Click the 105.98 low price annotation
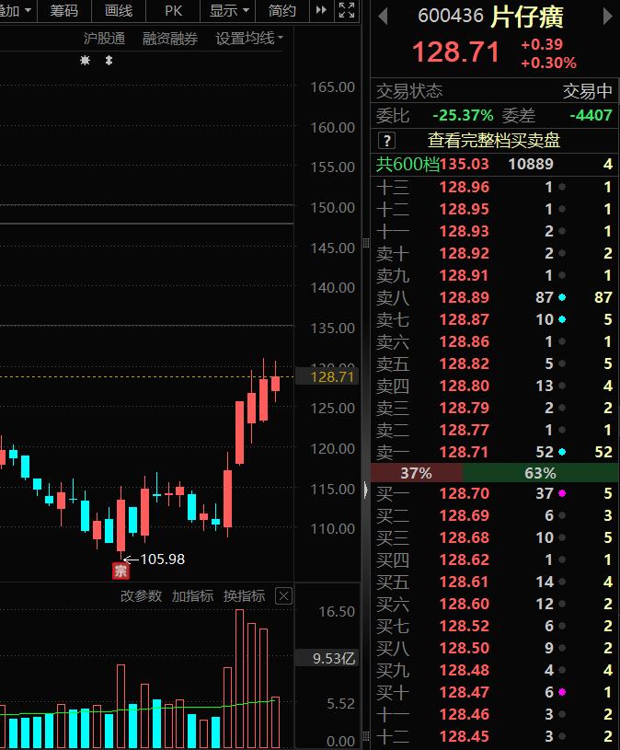Viewport: 620px width, 750px height. 163,560
